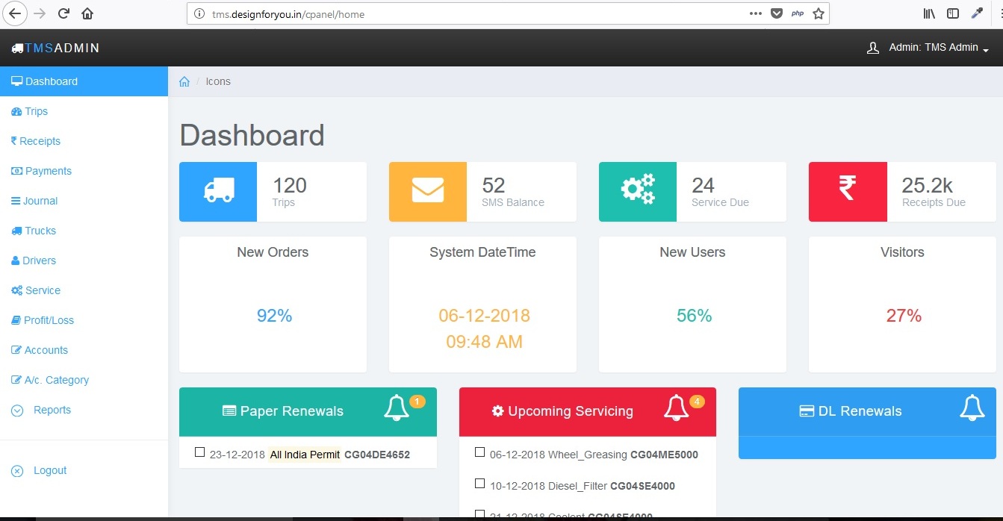Tick the Diesel_Filter servicing checkbox
1003x521 pixels.
pos(479,484)
